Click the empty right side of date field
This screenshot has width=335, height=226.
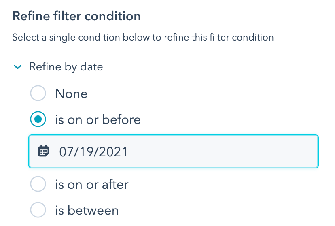pyautogui.click(x=243, y=151)
